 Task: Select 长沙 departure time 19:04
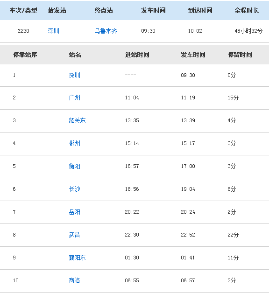click(x=188, y=189)
